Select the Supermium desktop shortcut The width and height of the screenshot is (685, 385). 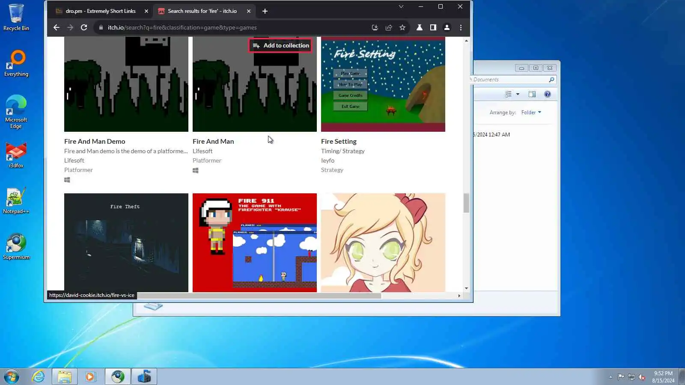pyautogui.click(x=16, y=246)
